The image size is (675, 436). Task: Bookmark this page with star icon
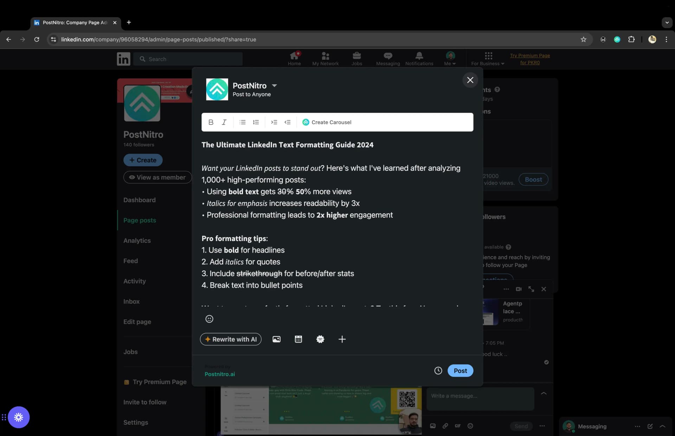pyautogui.click(x=584, y=39)
